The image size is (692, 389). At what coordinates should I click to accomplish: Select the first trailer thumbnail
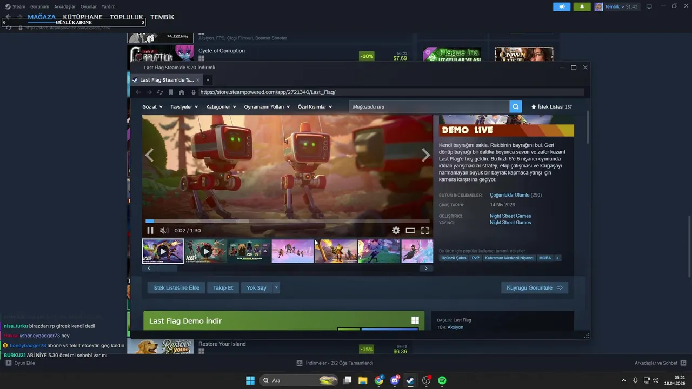163,251
